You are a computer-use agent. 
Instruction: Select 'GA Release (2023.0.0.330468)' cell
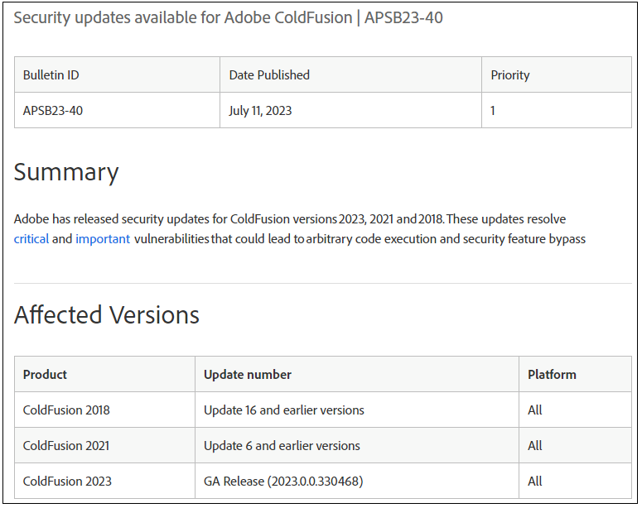[357, 481]
